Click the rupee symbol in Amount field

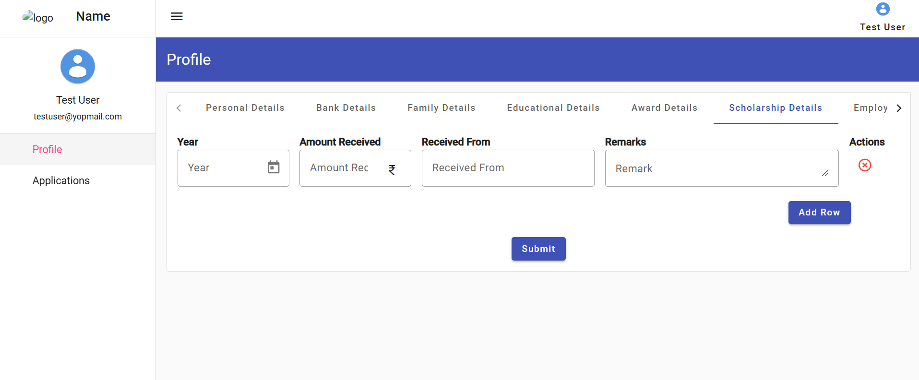pos(392,169)
